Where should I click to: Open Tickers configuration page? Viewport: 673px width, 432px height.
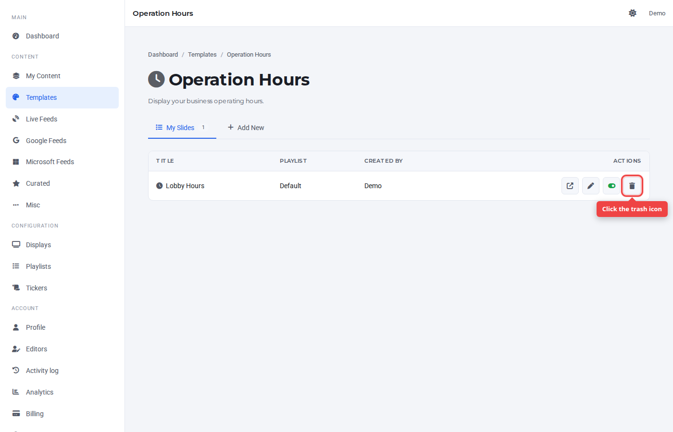point(62,288)
